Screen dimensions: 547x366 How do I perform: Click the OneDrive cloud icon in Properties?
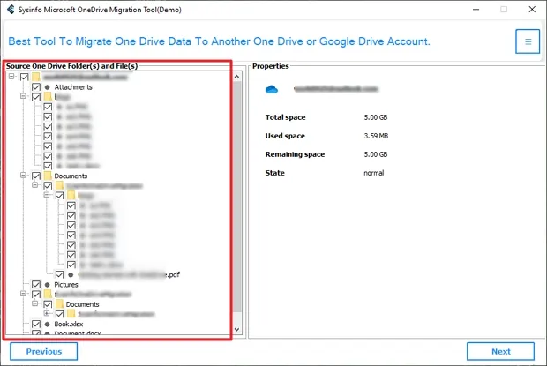pyautogui.click(x=273, y=89)
